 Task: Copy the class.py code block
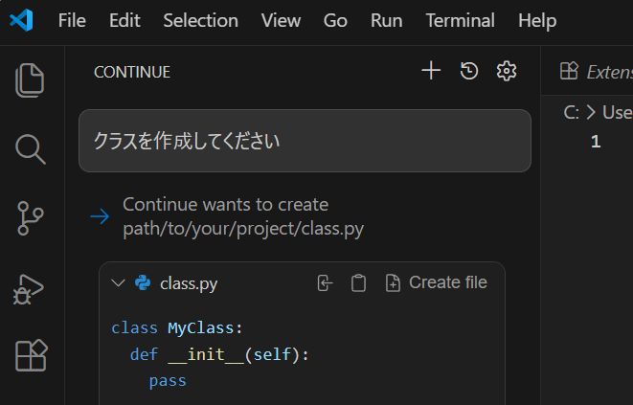(358, 282)
